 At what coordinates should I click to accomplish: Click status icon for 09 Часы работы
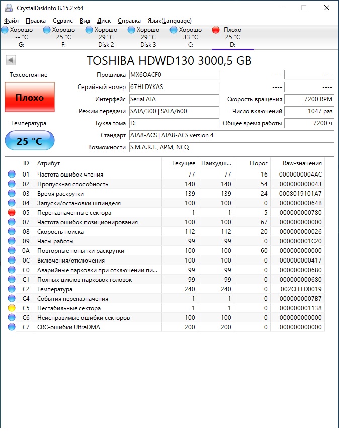[x=12, y=241]
